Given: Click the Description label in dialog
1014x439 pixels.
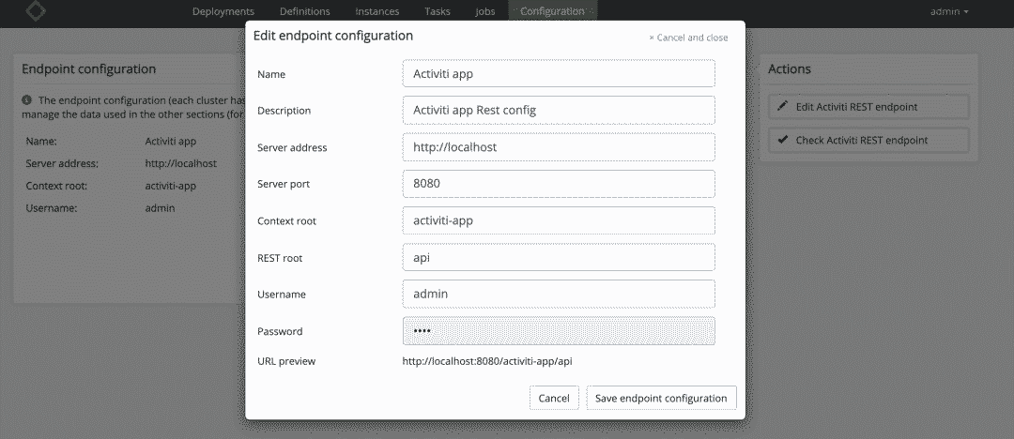Looking at the screenshot, I should (284, 111).
